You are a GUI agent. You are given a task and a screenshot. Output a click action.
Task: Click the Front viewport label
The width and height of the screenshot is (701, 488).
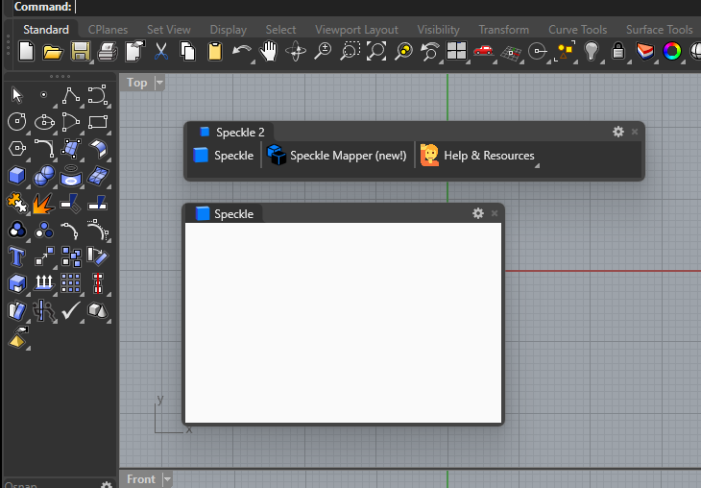[x=141, y=479]
